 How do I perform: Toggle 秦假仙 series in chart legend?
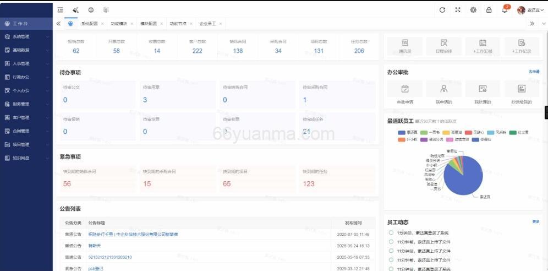[481, 139]
